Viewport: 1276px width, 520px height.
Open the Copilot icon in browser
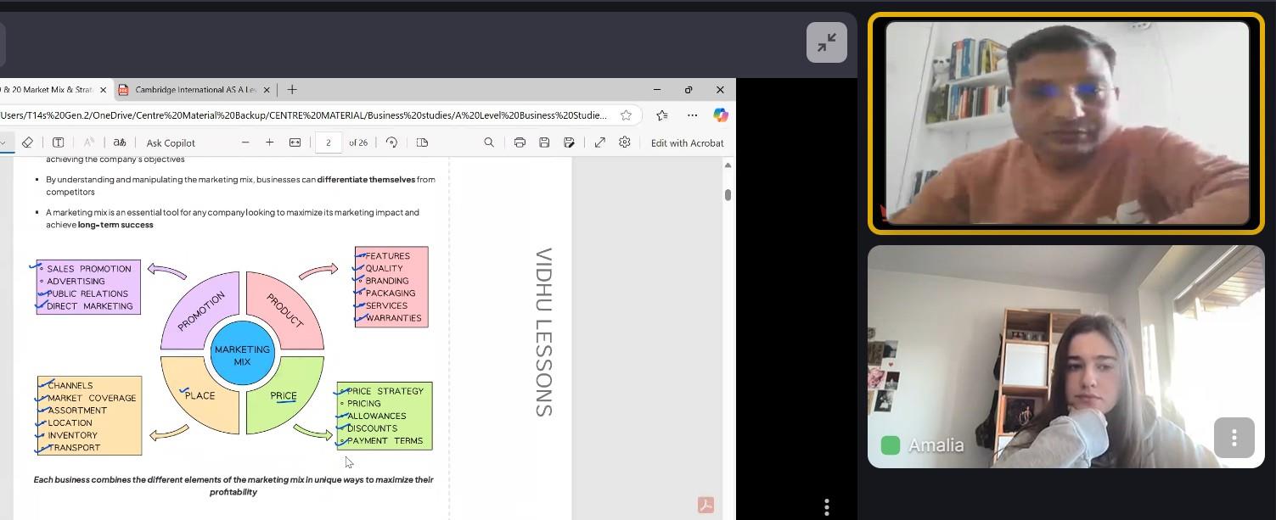(721, 115)
